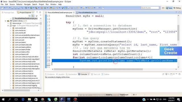Open Type using the toolbar icon

pyautogui.click(x=51, y=8)
